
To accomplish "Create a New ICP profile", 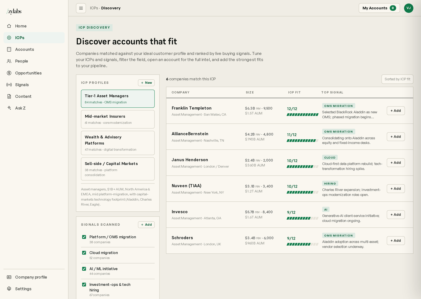I will (146, 83).
